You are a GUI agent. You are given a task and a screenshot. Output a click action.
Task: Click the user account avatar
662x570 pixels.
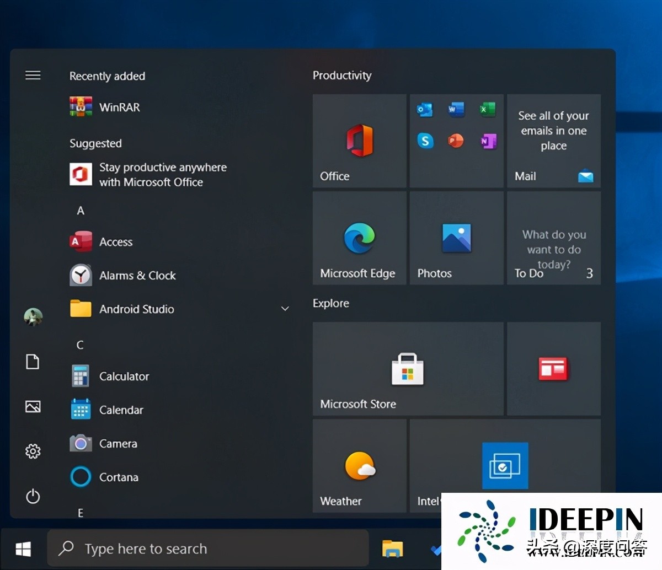point(33,317)
